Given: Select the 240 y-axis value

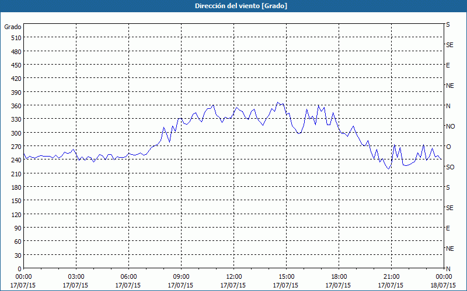Looking at the screenshot, I should [x=17, y=160].
